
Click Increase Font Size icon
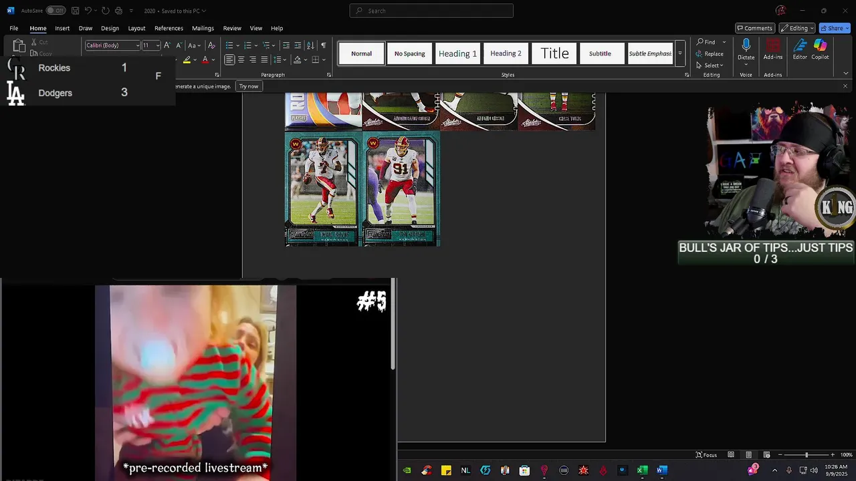coord(167,45)
